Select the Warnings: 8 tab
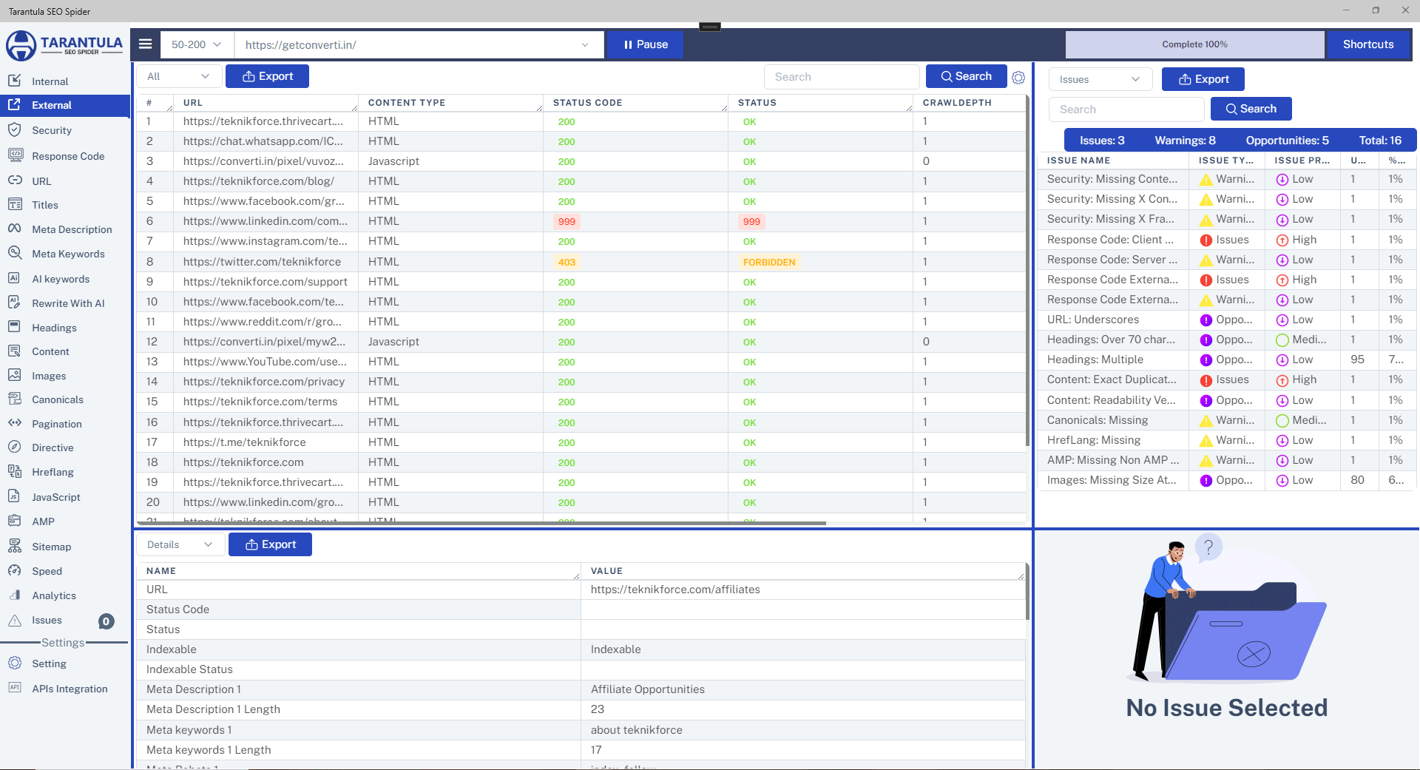The height and width of the screenshot is (770, 1420). click(x=1185, y=141)
